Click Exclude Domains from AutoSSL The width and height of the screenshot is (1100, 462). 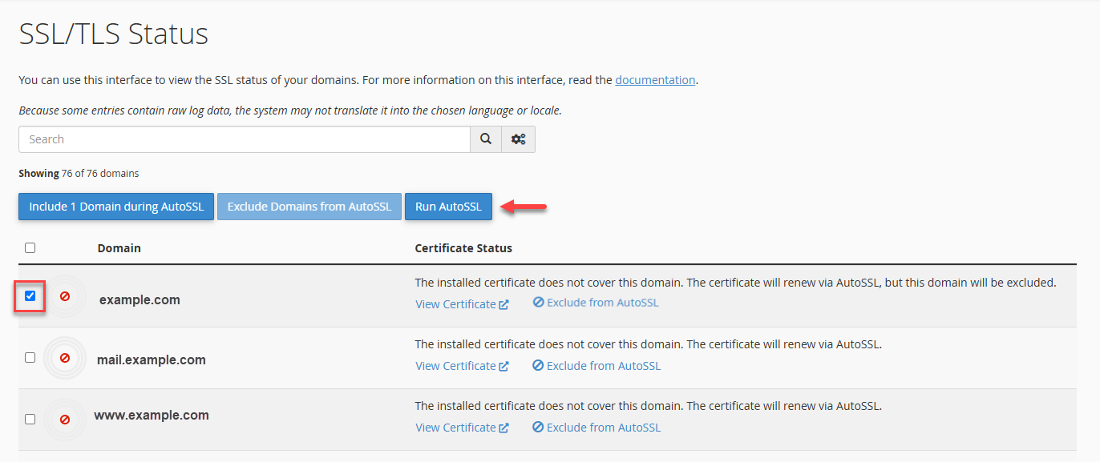(309, 206)
